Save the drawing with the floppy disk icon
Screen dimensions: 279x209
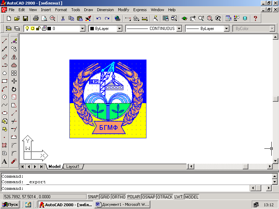25,18
